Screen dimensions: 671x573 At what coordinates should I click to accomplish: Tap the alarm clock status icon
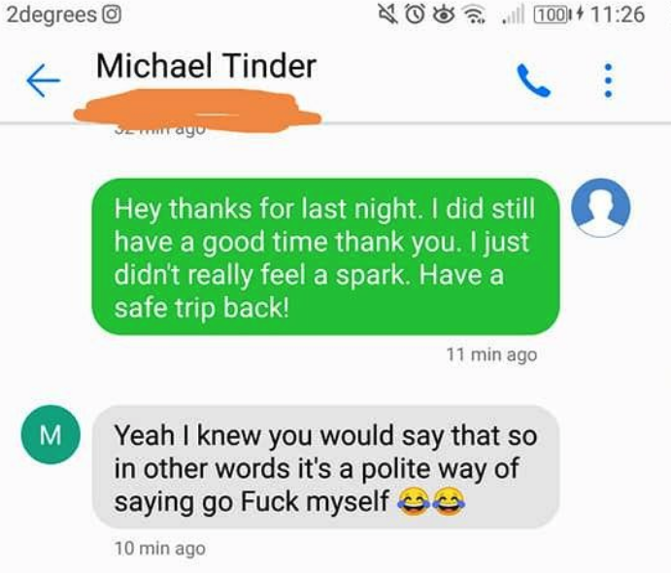coord(415,15)
